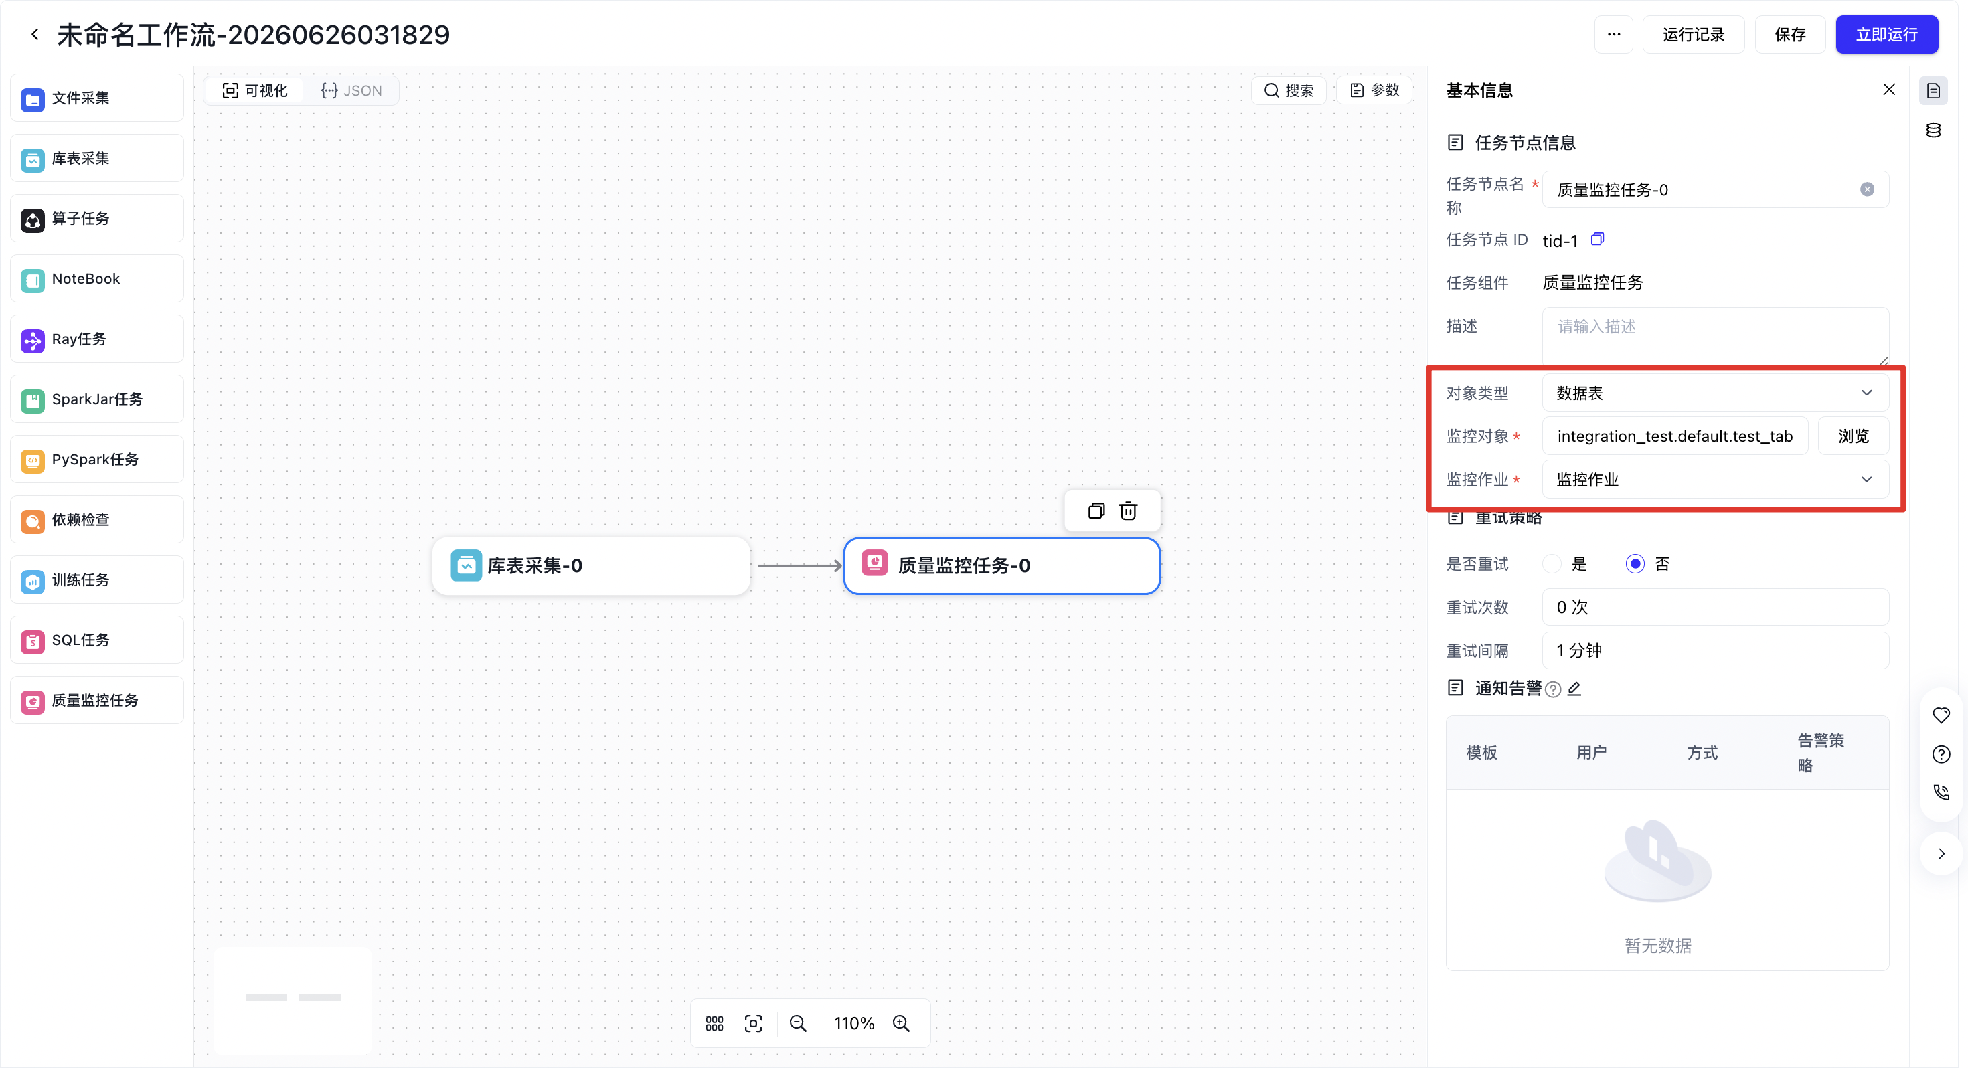Click the PySpark任务 component icon
Viewport: 1968px width, 1068px height.
click(x=32, y=460)
